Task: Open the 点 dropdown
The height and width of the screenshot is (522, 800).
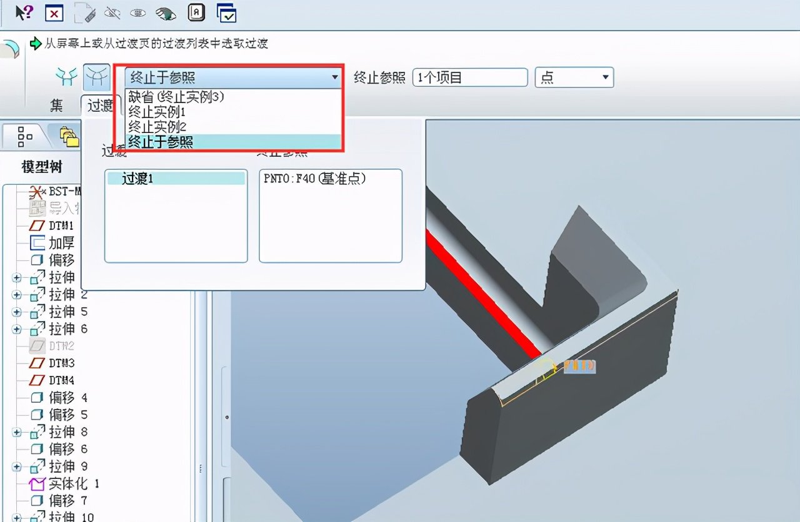Action: click(574, 77)
